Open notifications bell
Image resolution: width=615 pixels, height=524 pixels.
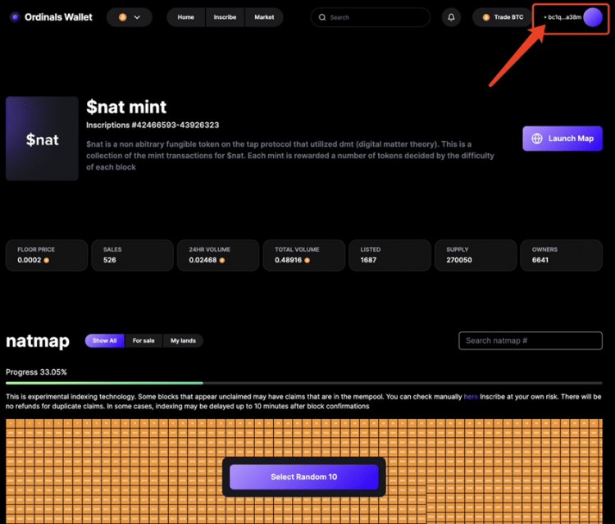click(452, 17)
